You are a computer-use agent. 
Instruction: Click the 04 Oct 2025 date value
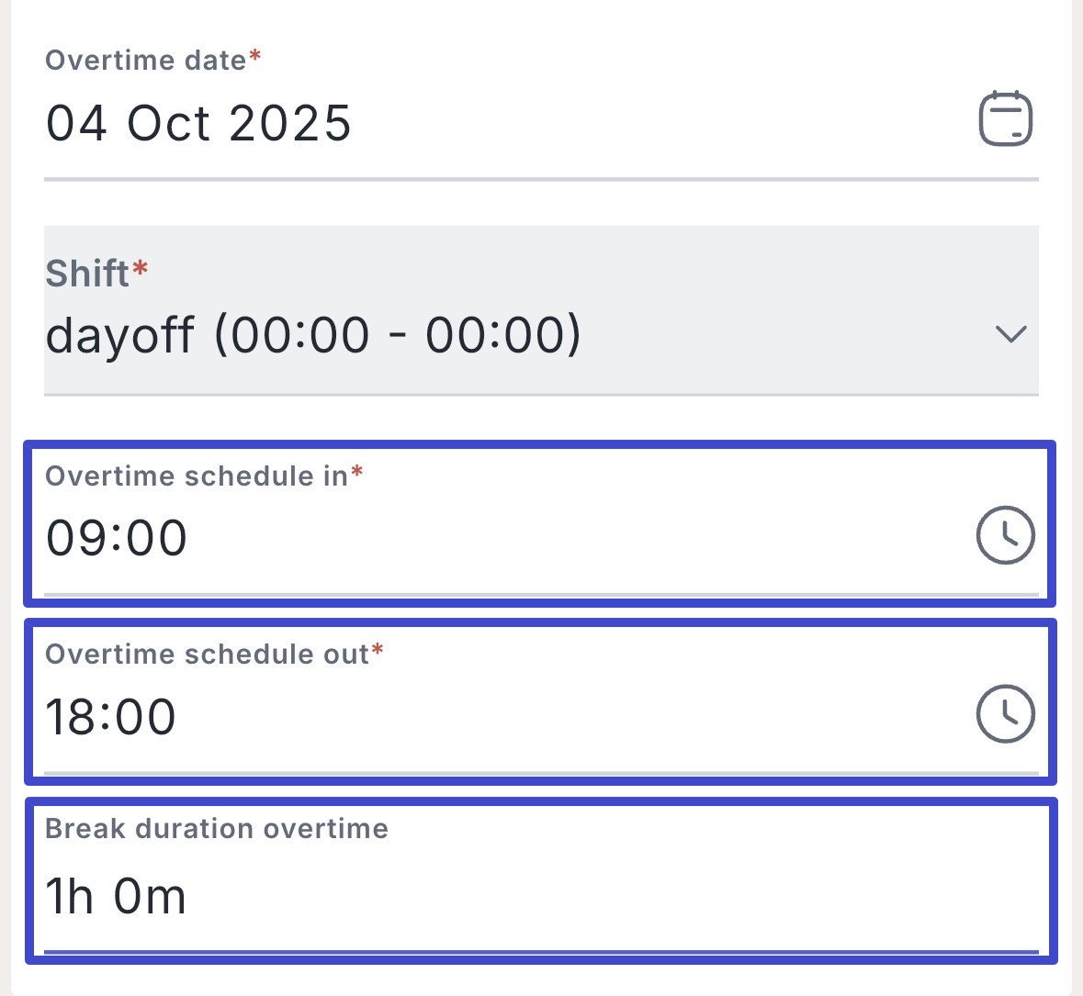point(199,124)
